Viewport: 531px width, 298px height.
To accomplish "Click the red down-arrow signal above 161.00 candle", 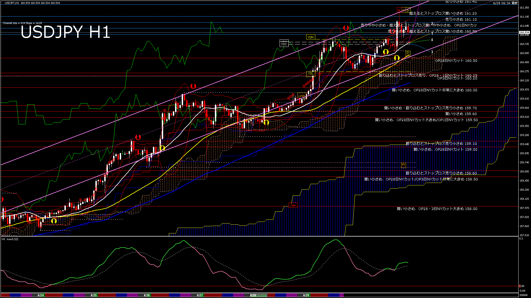I will click(346, 28).
